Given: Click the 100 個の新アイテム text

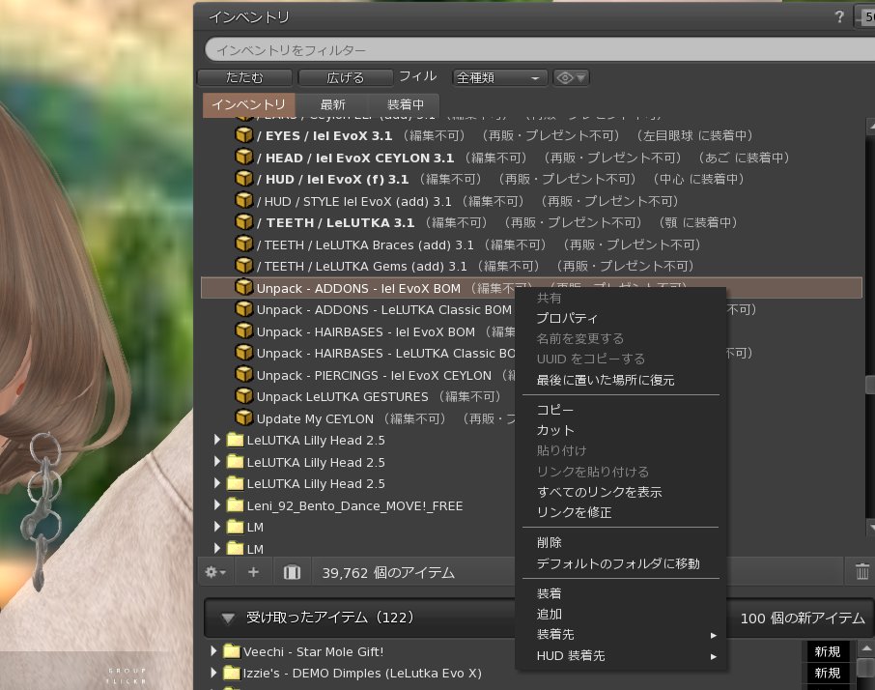Looking at the screenshot, I should [x=803, y=618].
